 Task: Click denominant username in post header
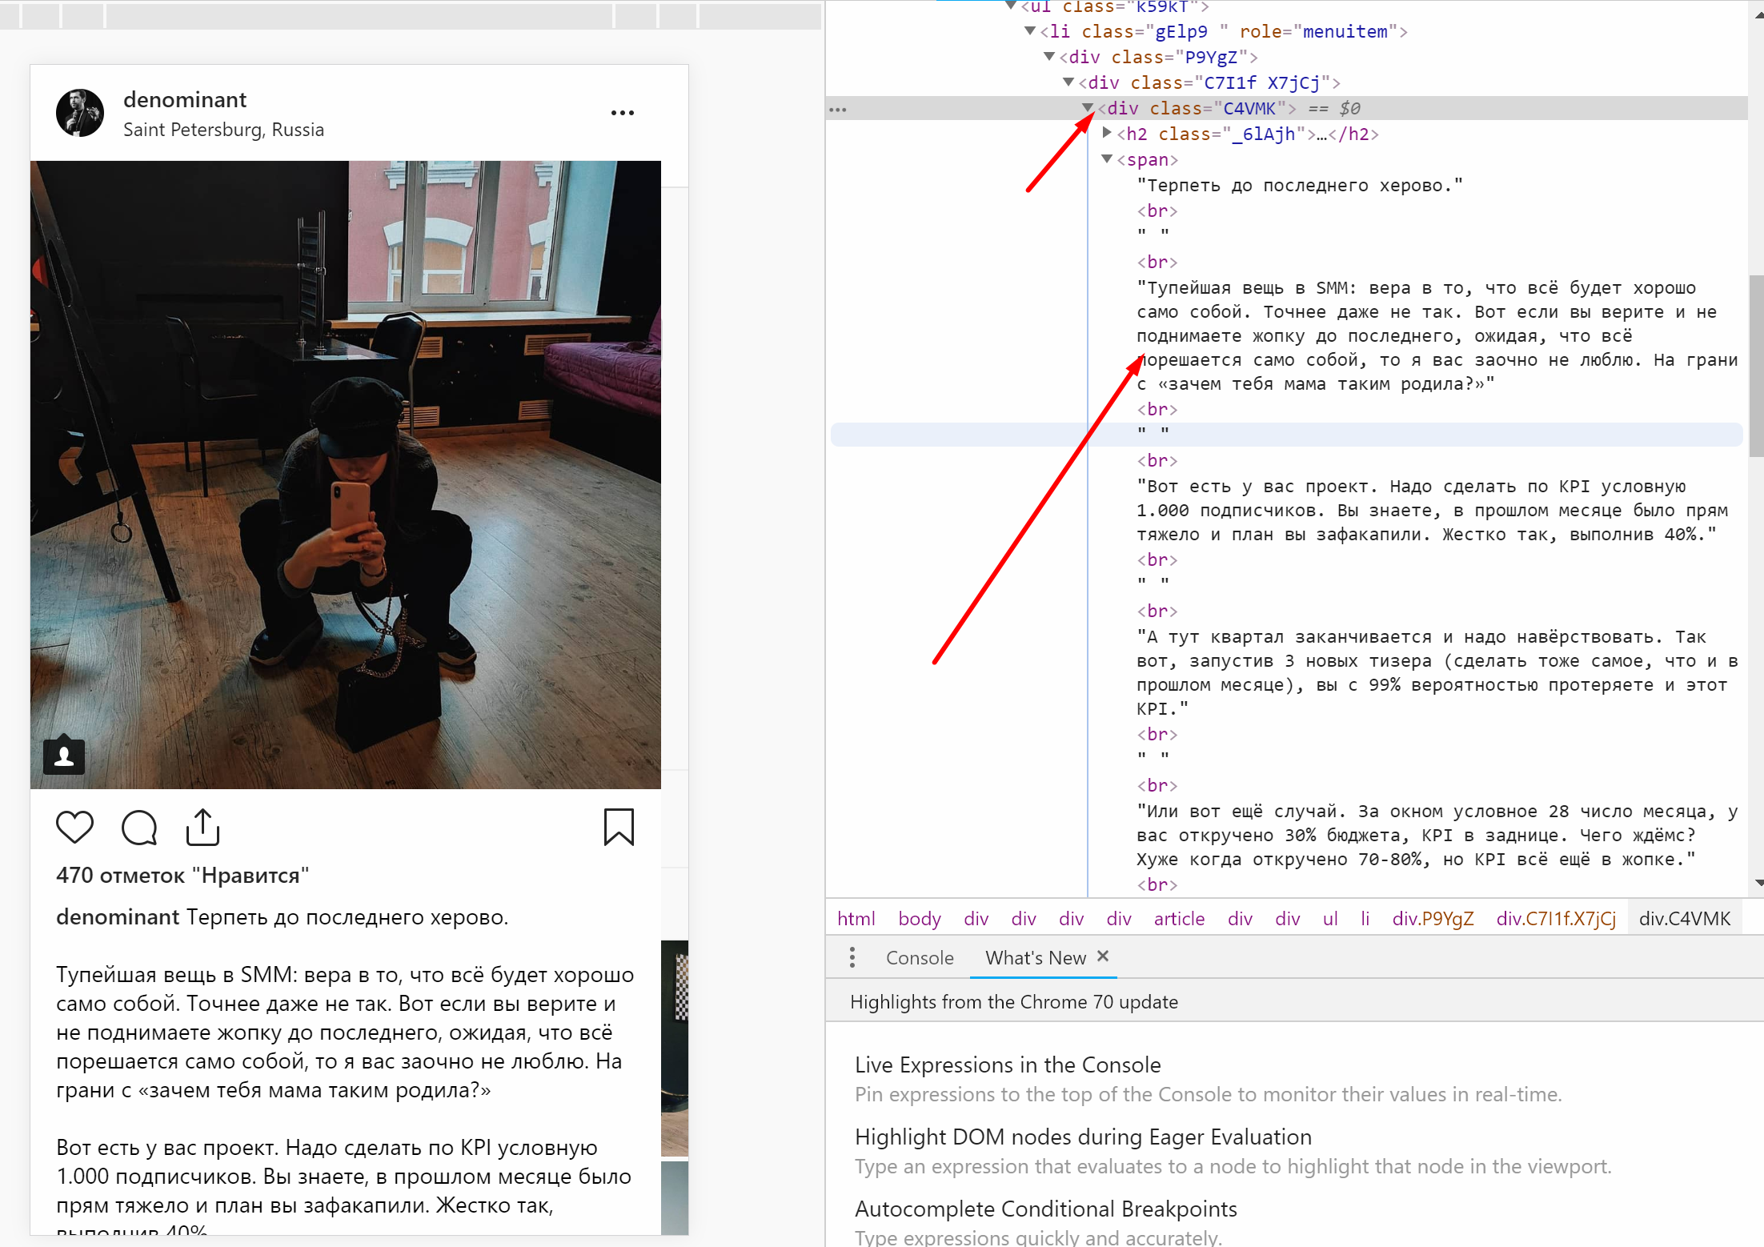click(185, 99)
